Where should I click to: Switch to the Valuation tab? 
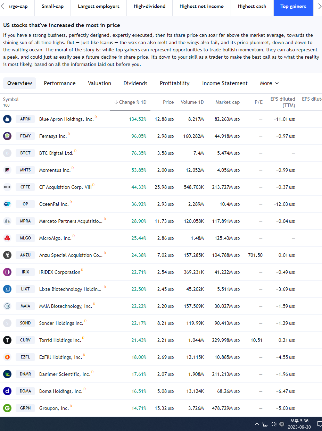[x=100, y=83]
